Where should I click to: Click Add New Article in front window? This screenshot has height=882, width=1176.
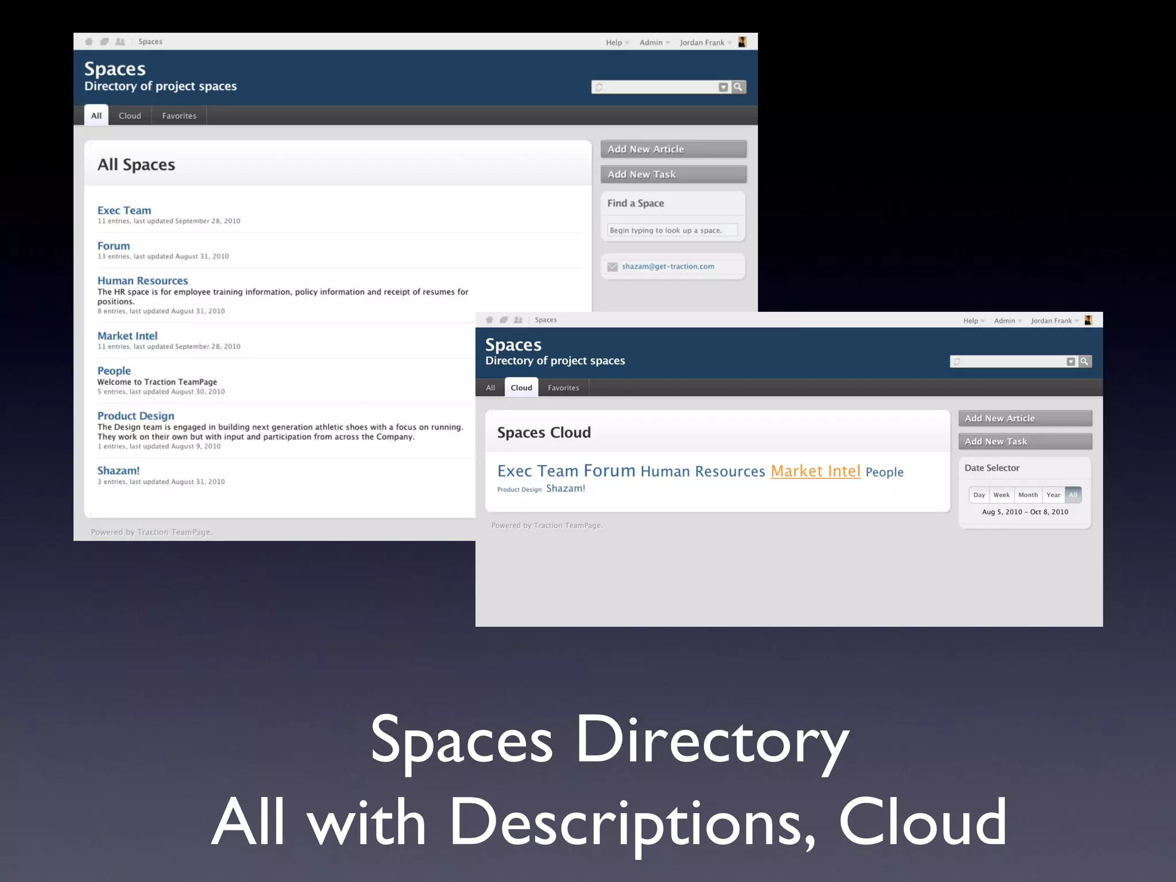[x=1025, y=418]
